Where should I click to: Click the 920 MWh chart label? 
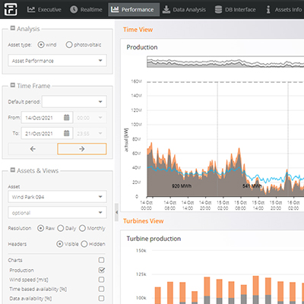(182, 186)
